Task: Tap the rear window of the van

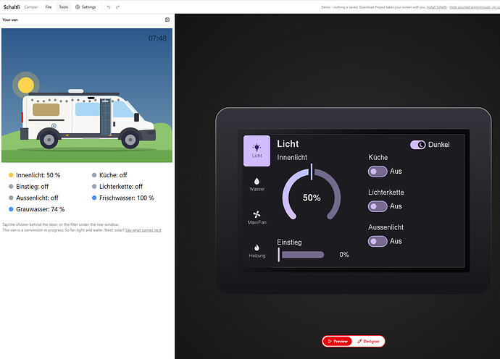Action: coord(46,109)
